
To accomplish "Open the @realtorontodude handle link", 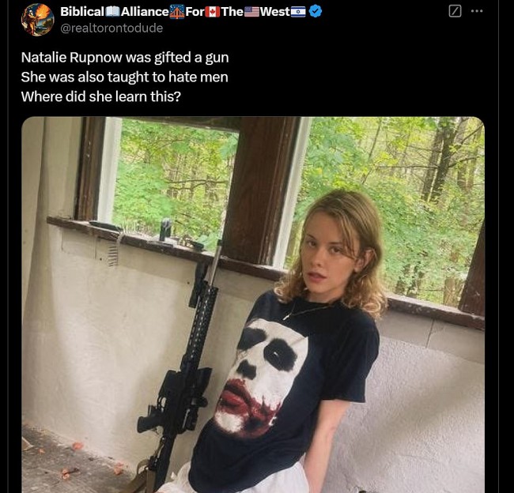I will click(111, 28).
